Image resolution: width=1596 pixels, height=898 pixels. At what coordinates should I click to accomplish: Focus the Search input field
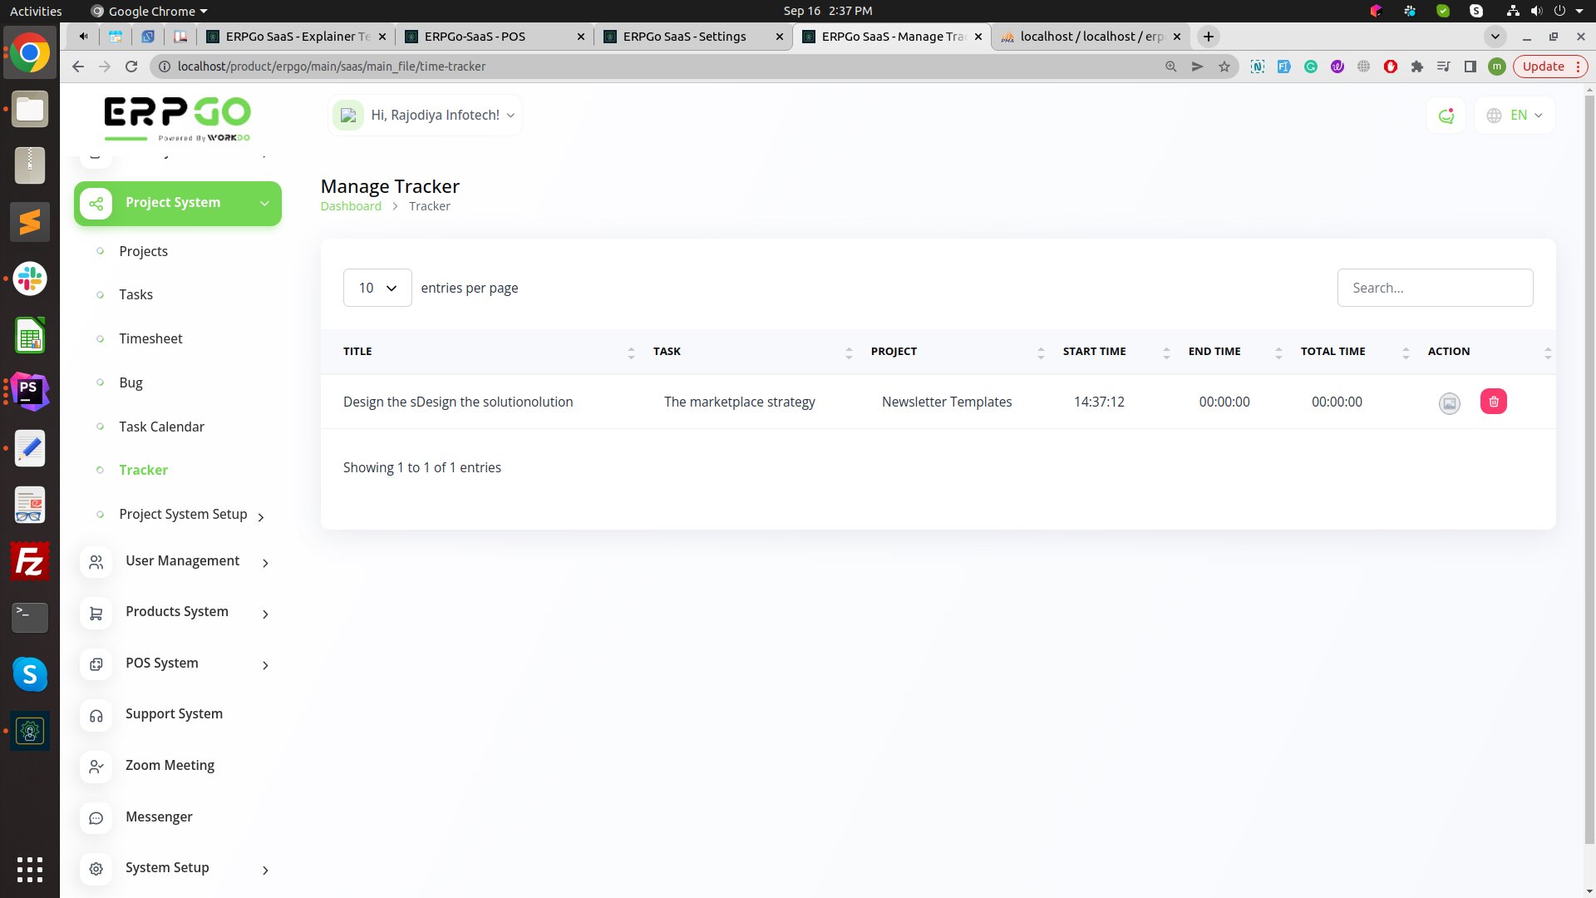point(1434,288)
